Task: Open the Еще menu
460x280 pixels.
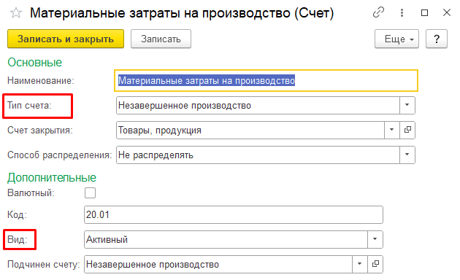Action: 396,39
